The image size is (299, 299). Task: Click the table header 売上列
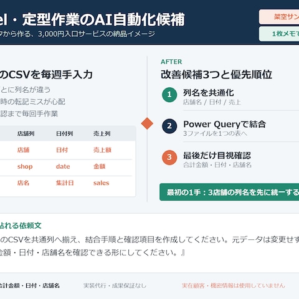102,133
